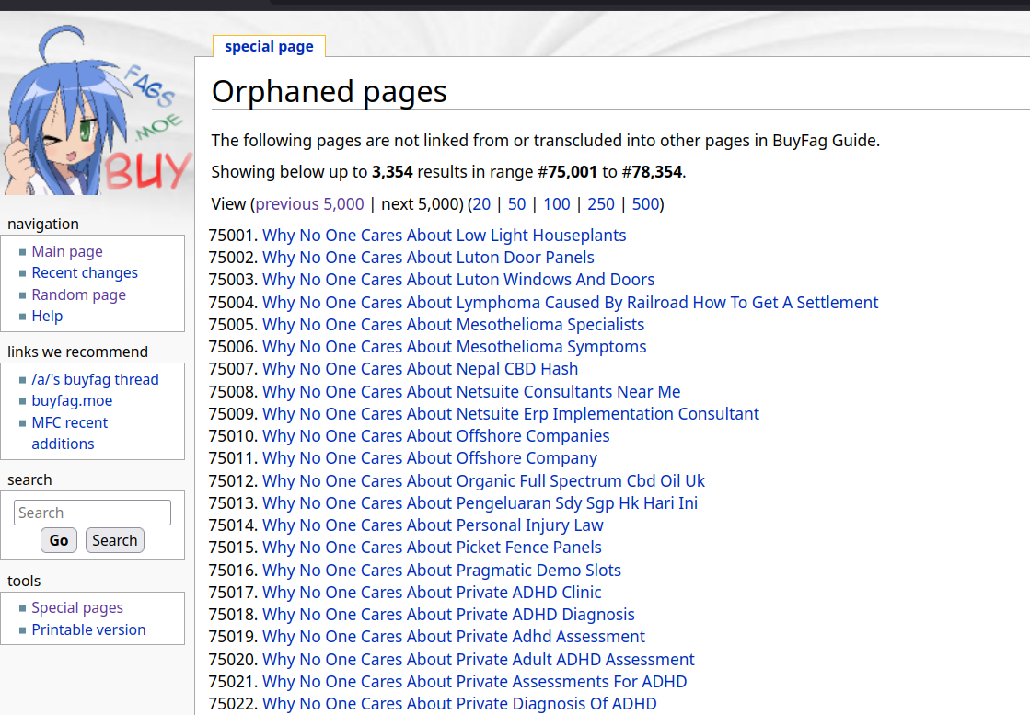Open Organic Full Spectrum Cbd Oil link
Screen dimensions: 1030x715
coord(483,481)
